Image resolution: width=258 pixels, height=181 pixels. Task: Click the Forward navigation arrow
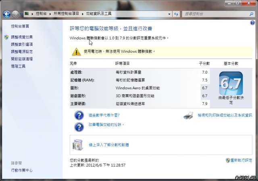[15, 14]
